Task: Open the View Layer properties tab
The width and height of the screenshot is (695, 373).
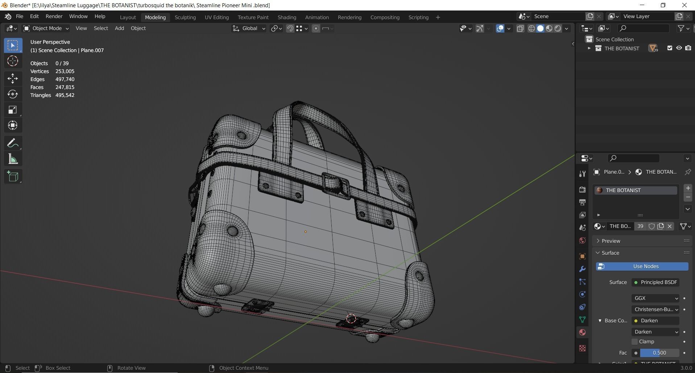Action: coord(582,215)
